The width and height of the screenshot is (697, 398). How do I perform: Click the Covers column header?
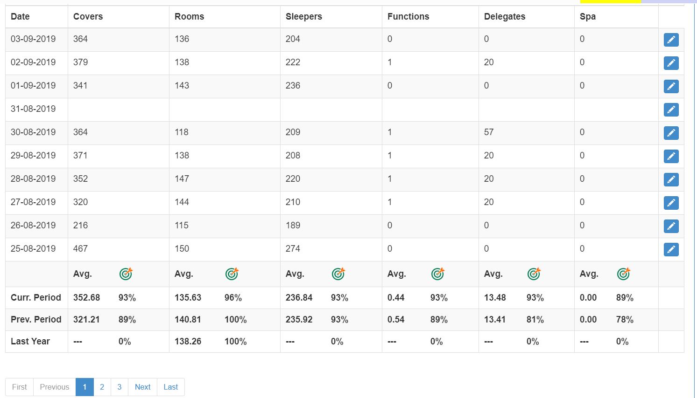pos(88,16)
